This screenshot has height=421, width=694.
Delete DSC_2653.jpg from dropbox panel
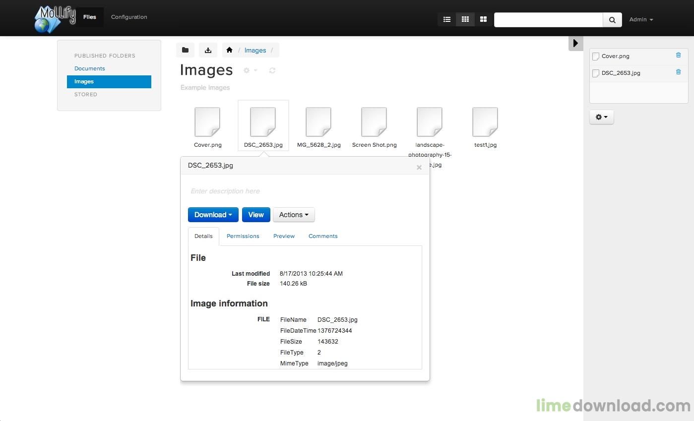[x=678, y=72]
